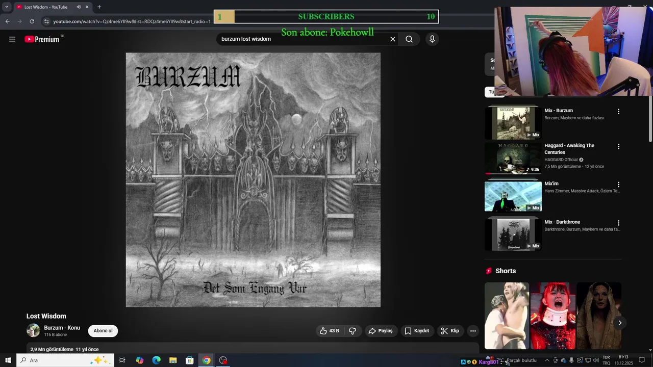This screenshot has height=367, width=653.
Task: Show hidden system tray icons
Action: point(547,360)
